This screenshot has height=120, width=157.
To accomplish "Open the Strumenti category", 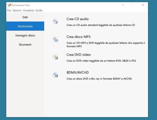I will coord(25,45).
